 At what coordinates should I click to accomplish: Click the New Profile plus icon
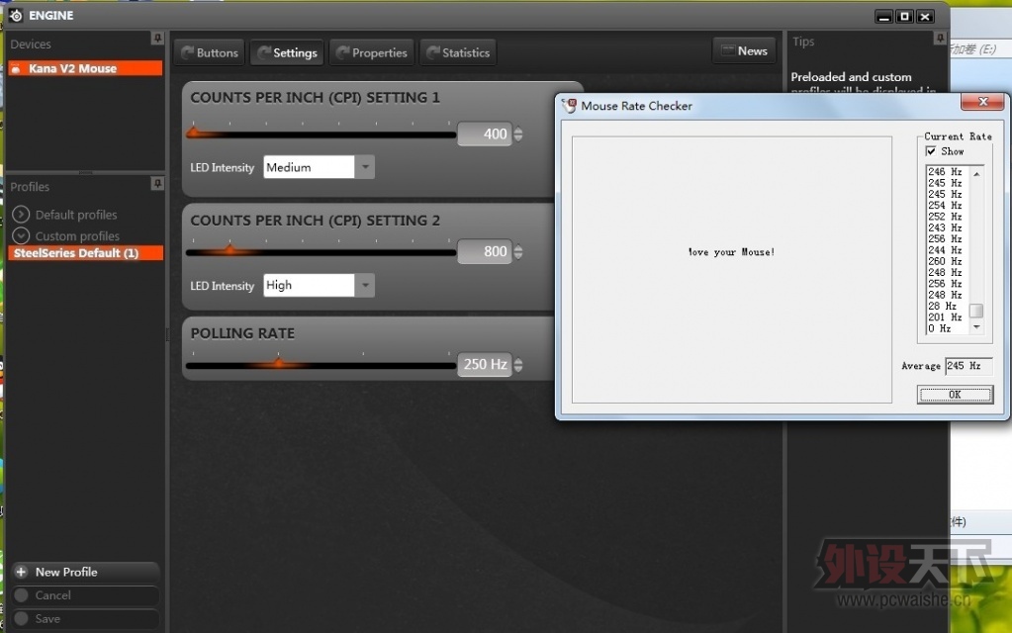21,572
